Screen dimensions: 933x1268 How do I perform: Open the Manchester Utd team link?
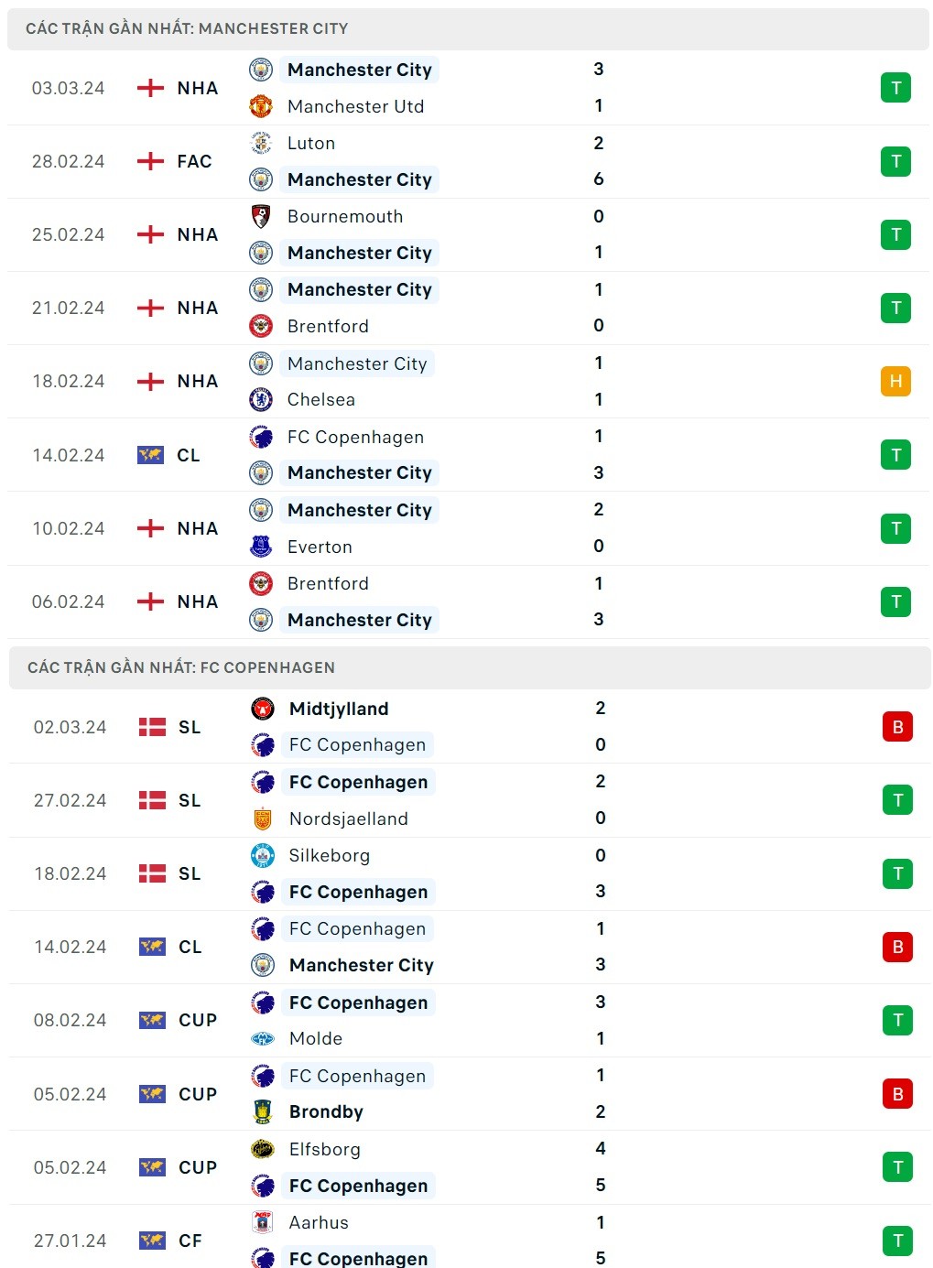coord(355,106)
